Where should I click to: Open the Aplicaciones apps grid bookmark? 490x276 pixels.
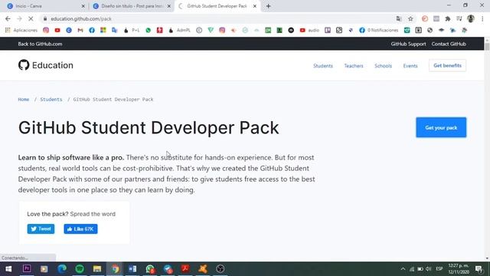[x=21, y=31]
